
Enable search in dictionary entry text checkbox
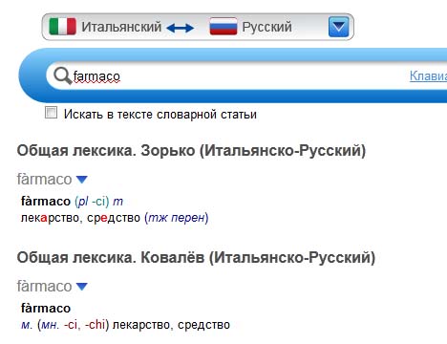52,113
